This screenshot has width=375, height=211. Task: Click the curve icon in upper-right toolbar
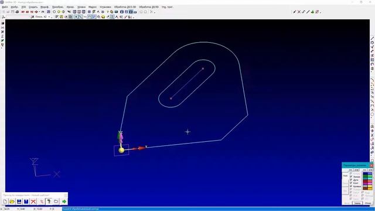304,12
